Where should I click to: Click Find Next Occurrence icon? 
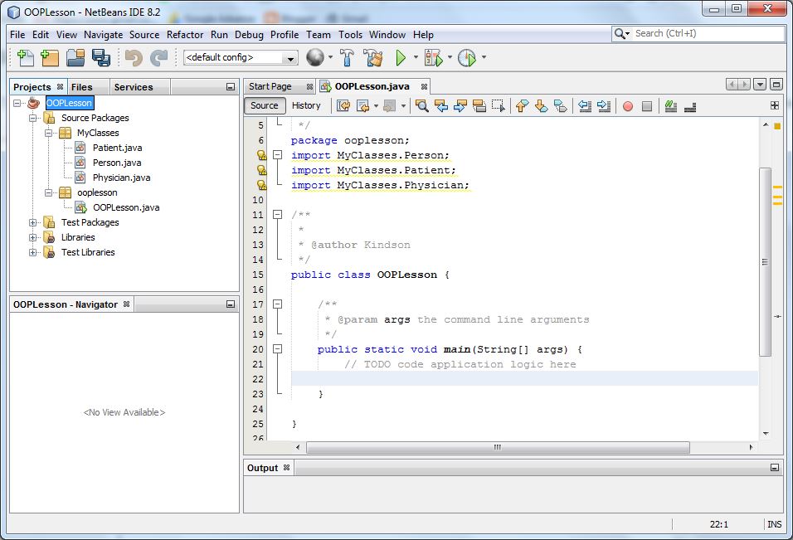pos(460,105)
